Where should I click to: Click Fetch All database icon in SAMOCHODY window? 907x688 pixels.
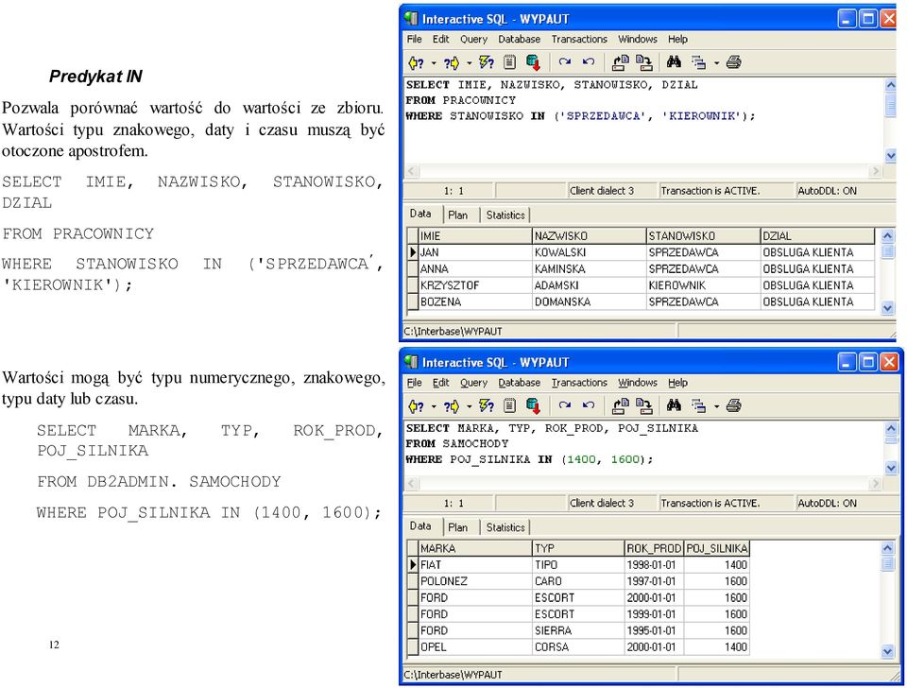pyautogui.click(x=533, y=406)
